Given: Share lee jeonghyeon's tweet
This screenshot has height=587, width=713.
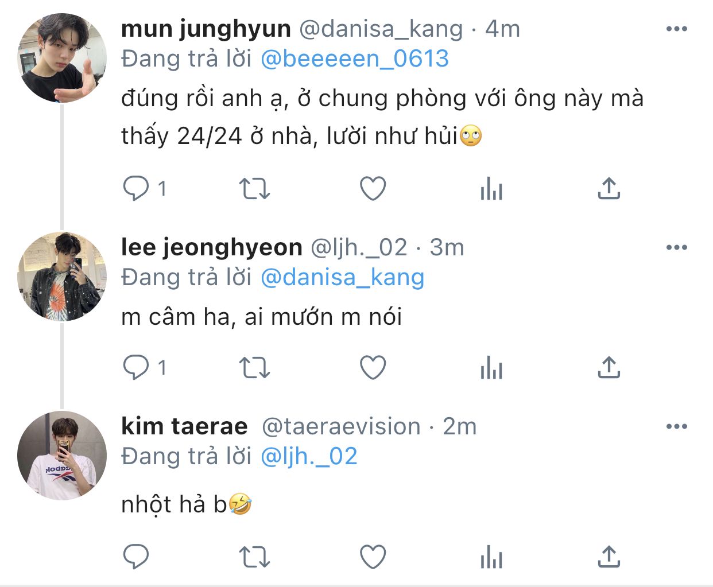Looking at the screenshot, I should pos(609,367).
